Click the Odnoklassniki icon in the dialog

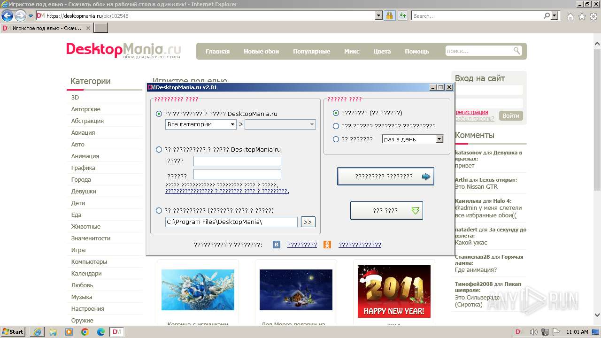pyautogui.click(x=327, y=245)
